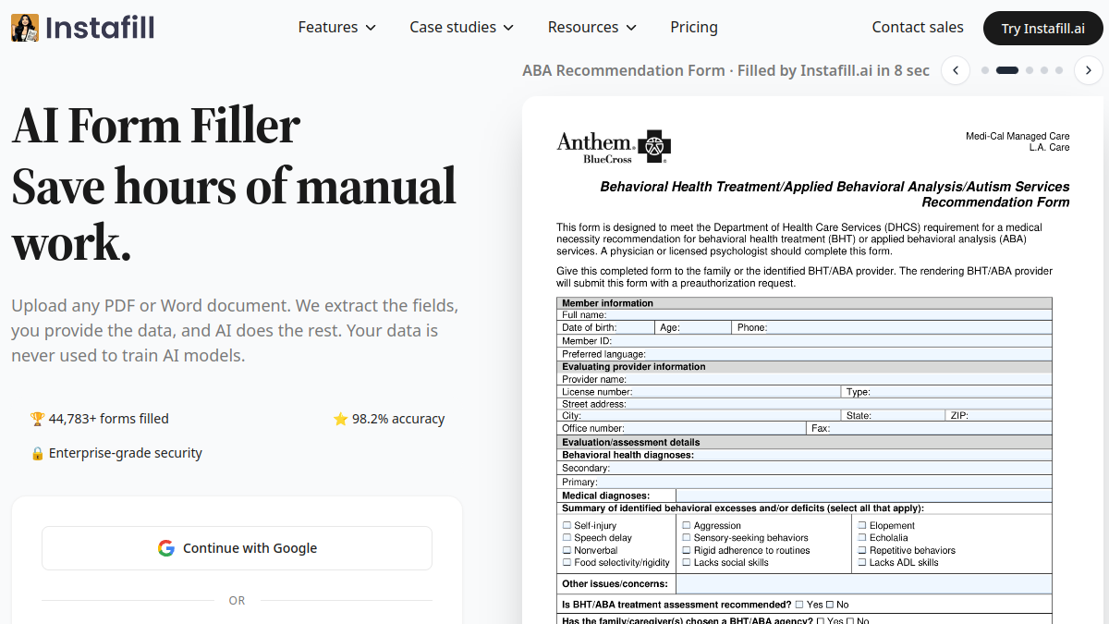1109x624 pixels.
Task: Open the Case studies dropdown
Action: [462, 27]
